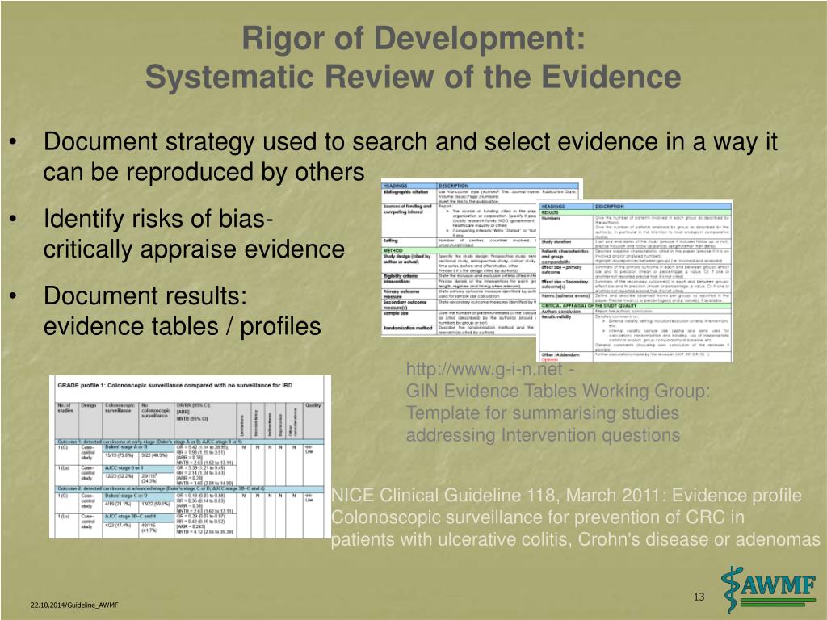Click the front template image with Critical Appraisal section

click(x=635, y=281)
